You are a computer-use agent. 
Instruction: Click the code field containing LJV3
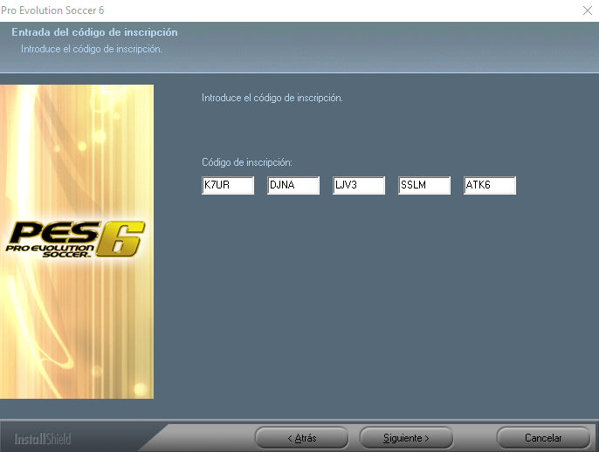(359, 185)
